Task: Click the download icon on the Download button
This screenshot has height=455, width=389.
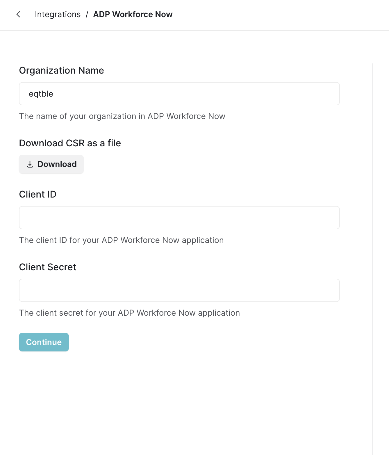Action: [30, 164]
